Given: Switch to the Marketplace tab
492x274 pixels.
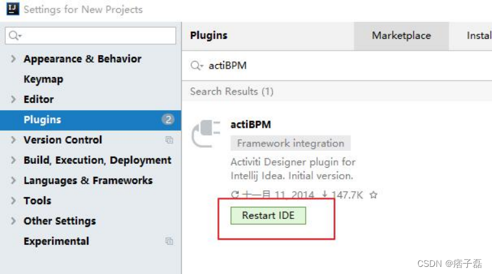Looking at the screenshot, I should tap(401, 36).
